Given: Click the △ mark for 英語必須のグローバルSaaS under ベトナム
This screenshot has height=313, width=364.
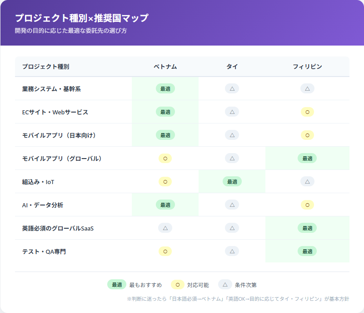Looking at the screenshot, I should 165,228.
